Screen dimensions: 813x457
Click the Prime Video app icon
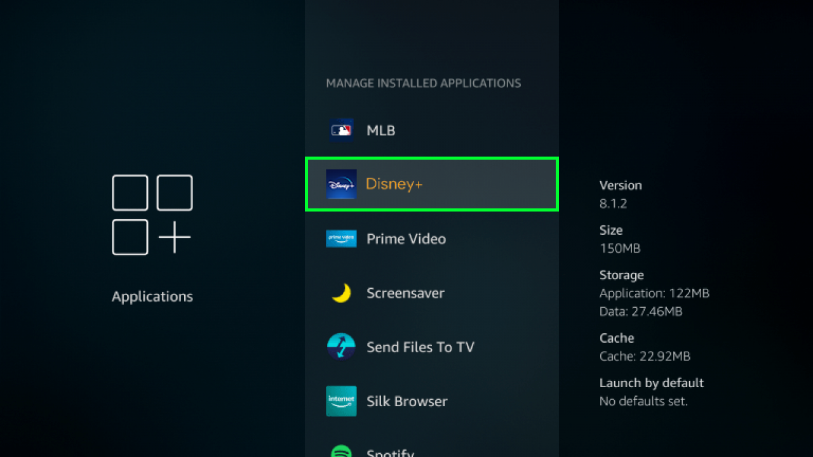pos(341,238)
